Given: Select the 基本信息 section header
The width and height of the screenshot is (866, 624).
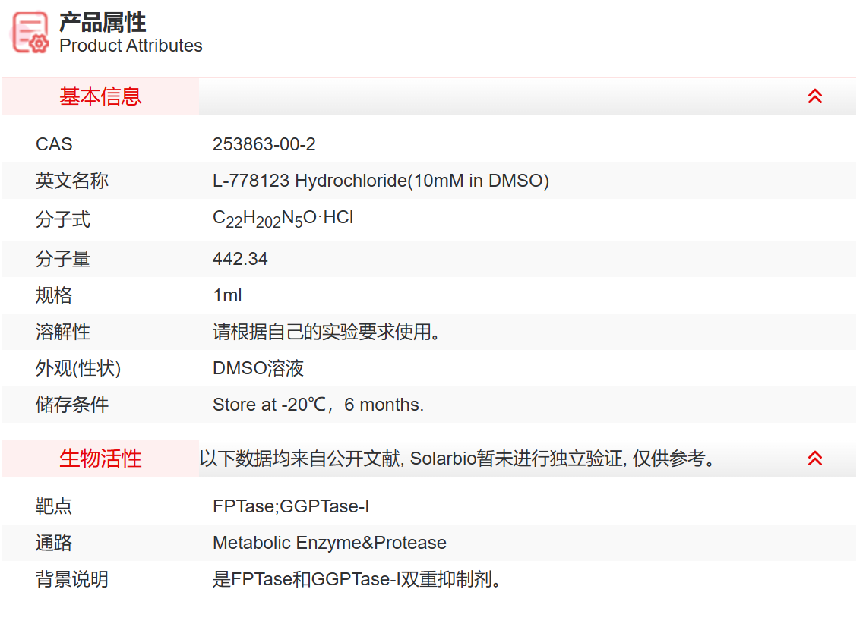Looking at the screenshot, I should point(100,96).
